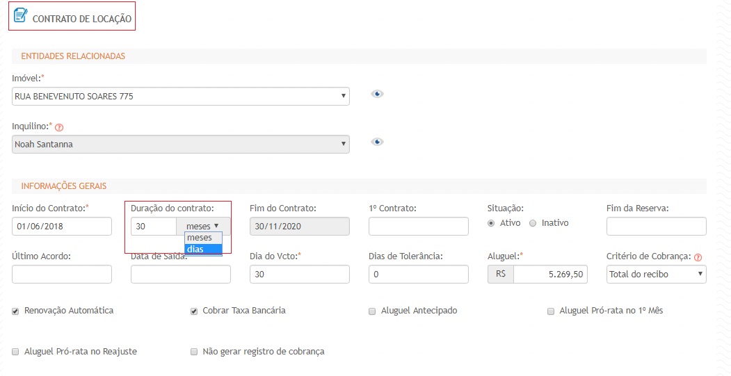The width and height of the screenshot is (731, 376).
Task: Click the help icon beside Critério de Cobrança
Action: click(x=698, y=257)
